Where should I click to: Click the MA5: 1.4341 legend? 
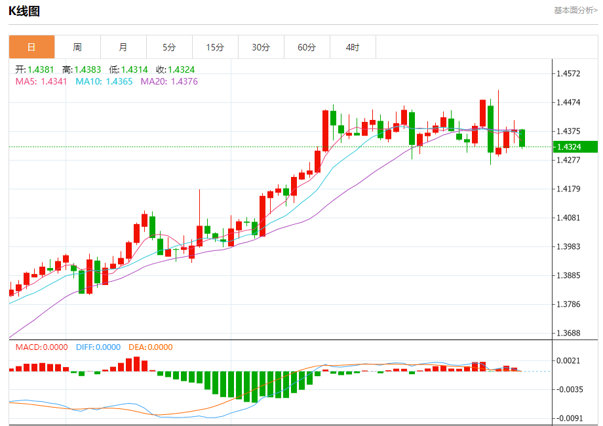click(x=41, y=81)
